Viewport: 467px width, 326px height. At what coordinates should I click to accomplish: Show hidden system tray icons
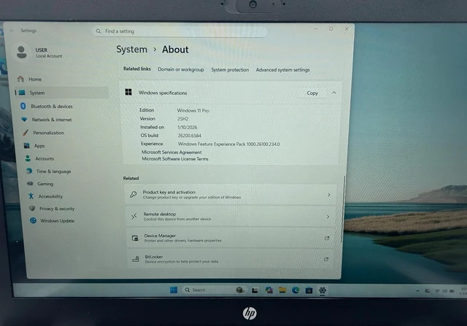(417, 291)
